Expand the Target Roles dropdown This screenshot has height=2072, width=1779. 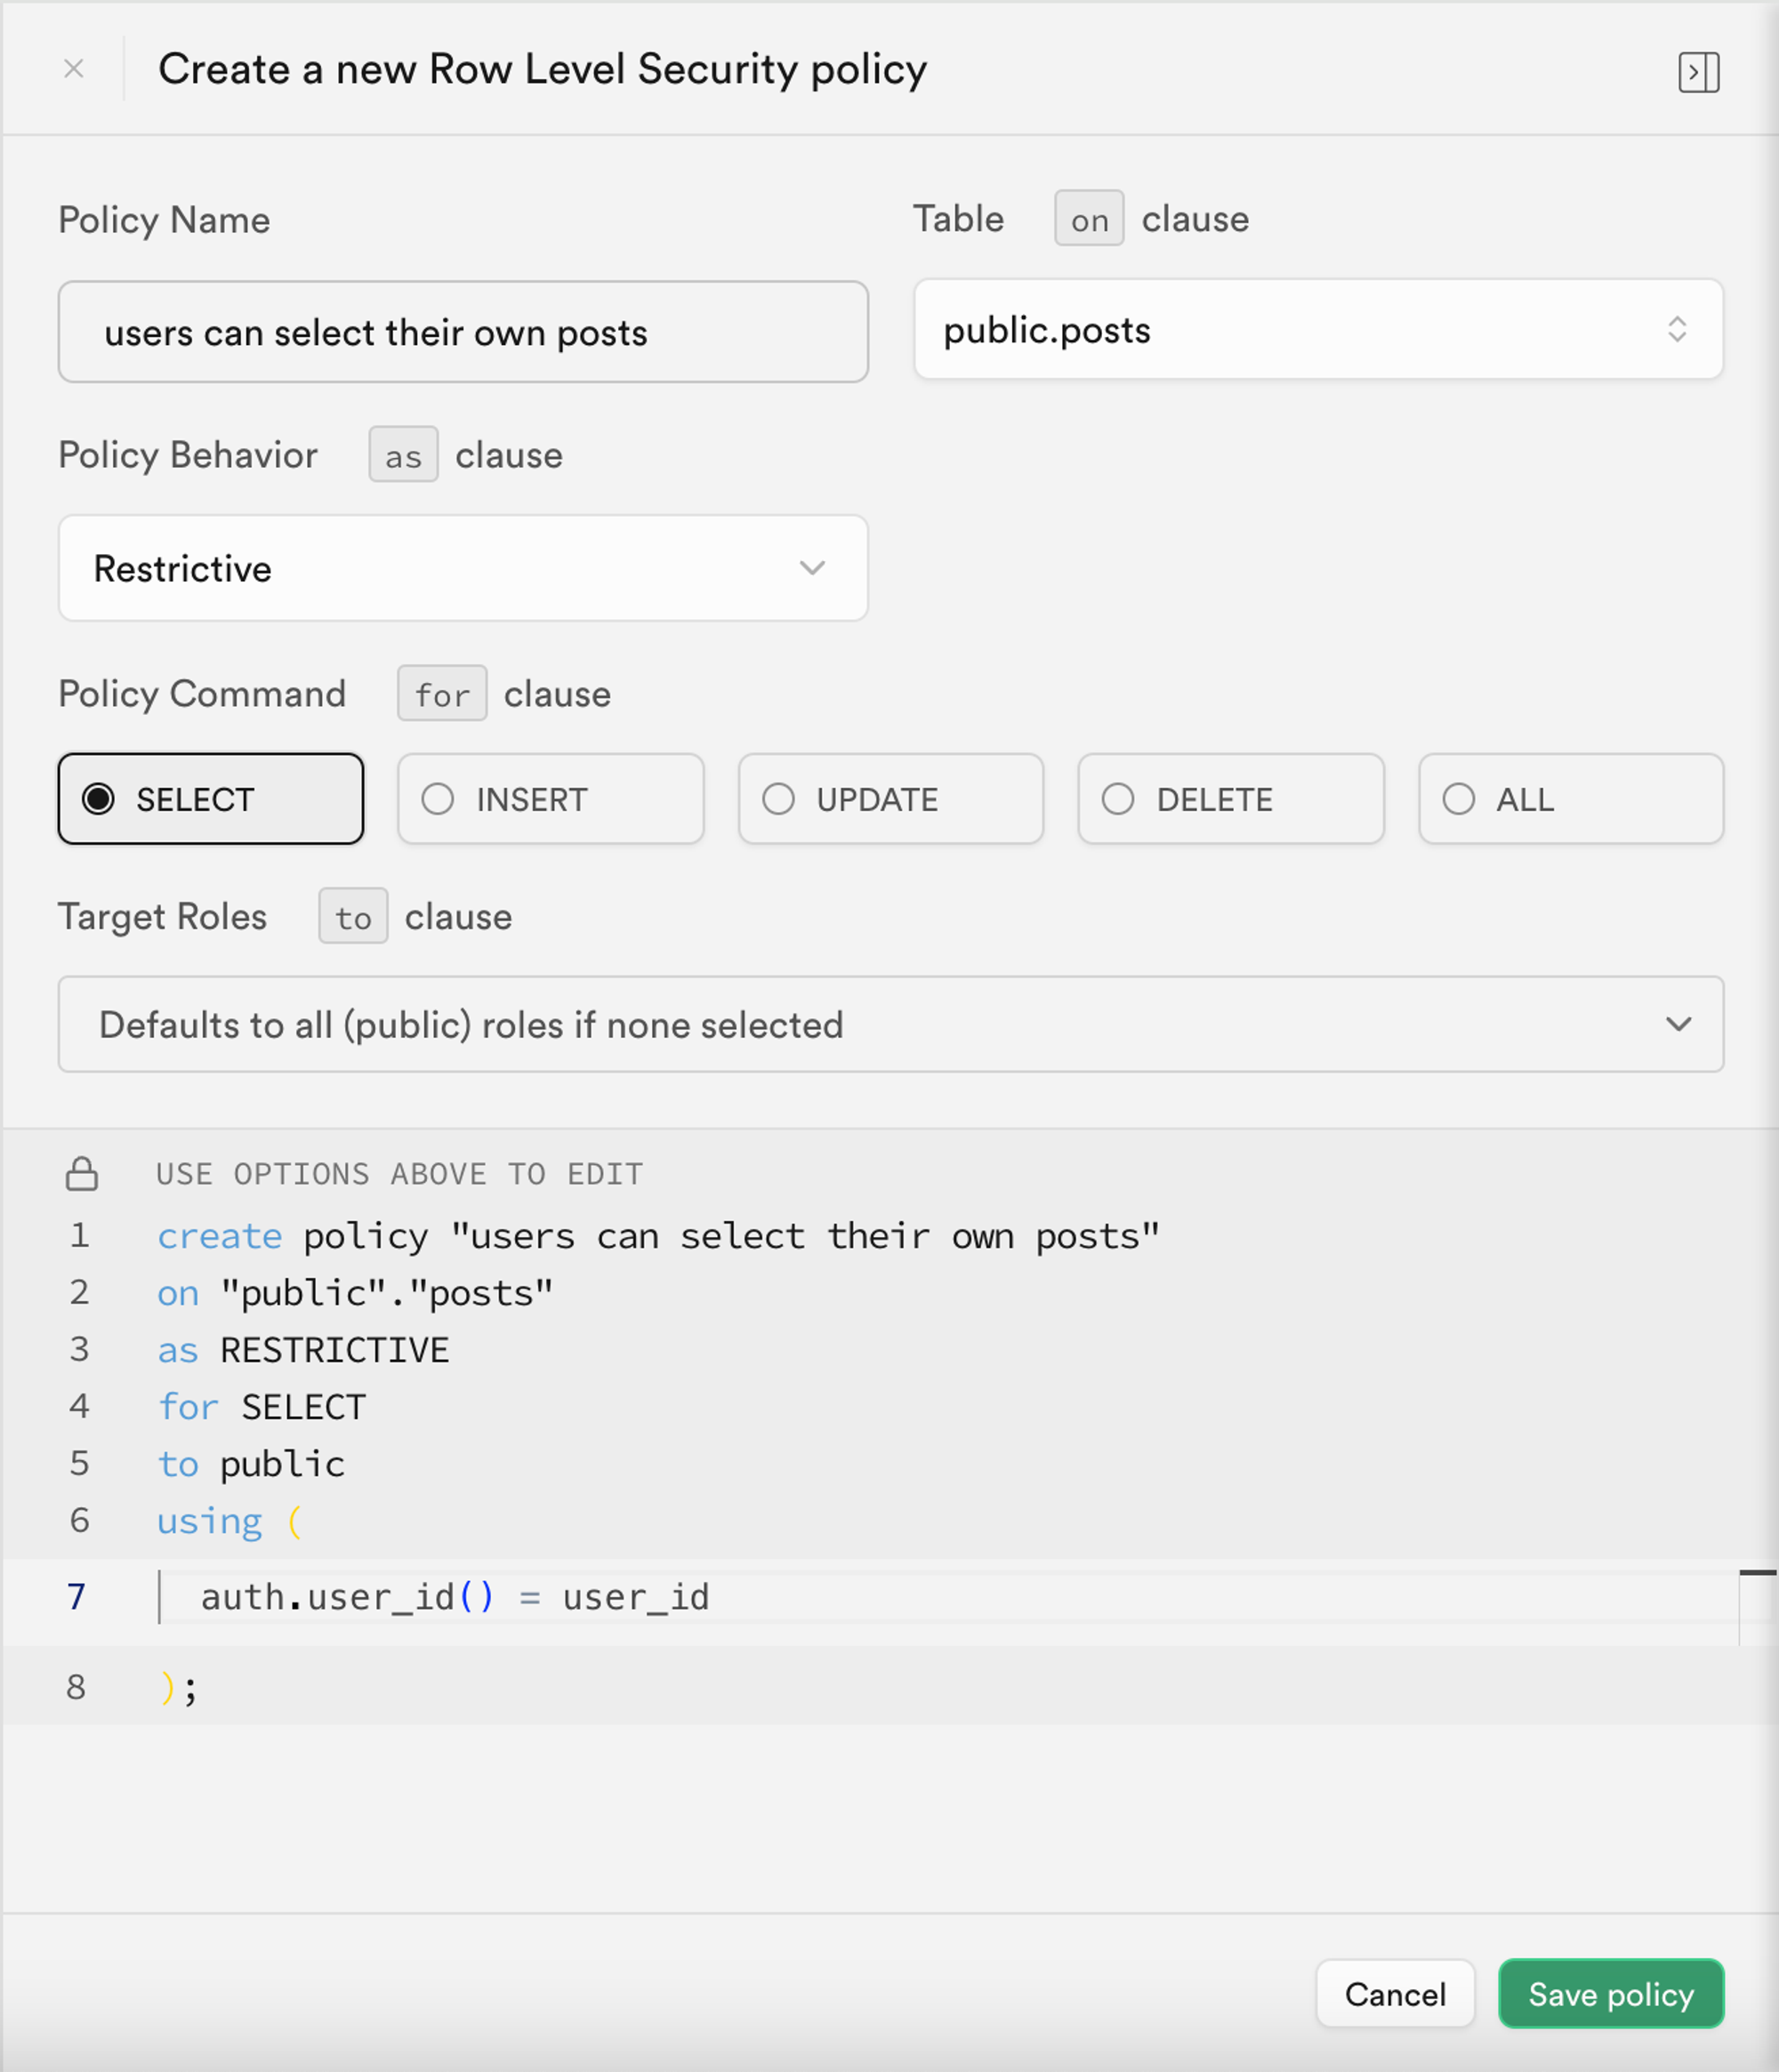(891, 1024)
